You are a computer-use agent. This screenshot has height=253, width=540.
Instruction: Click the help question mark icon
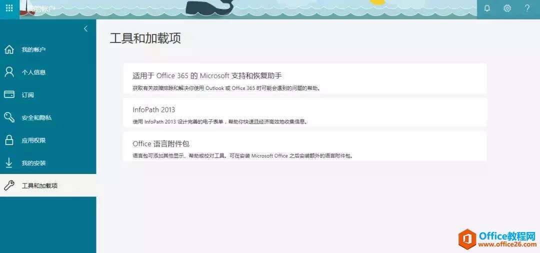tap(527, 8)
